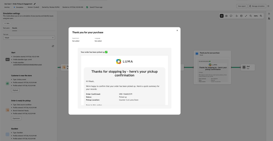
Task: Click the email icon on the canvas node
Action: pyautogui.click(x=197, y=54)
